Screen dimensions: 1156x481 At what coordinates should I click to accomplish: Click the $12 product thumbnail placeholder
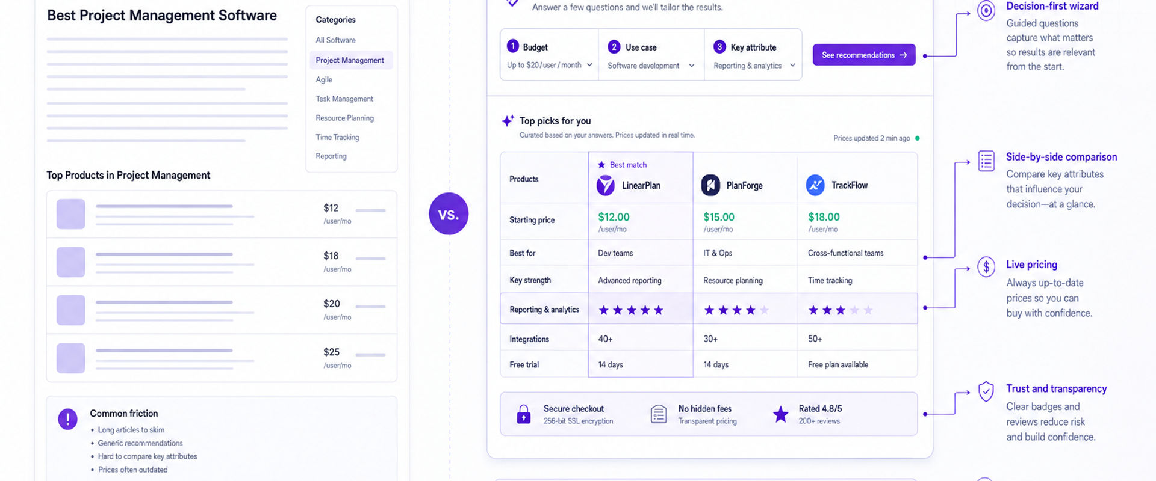(x=71, y=214)
